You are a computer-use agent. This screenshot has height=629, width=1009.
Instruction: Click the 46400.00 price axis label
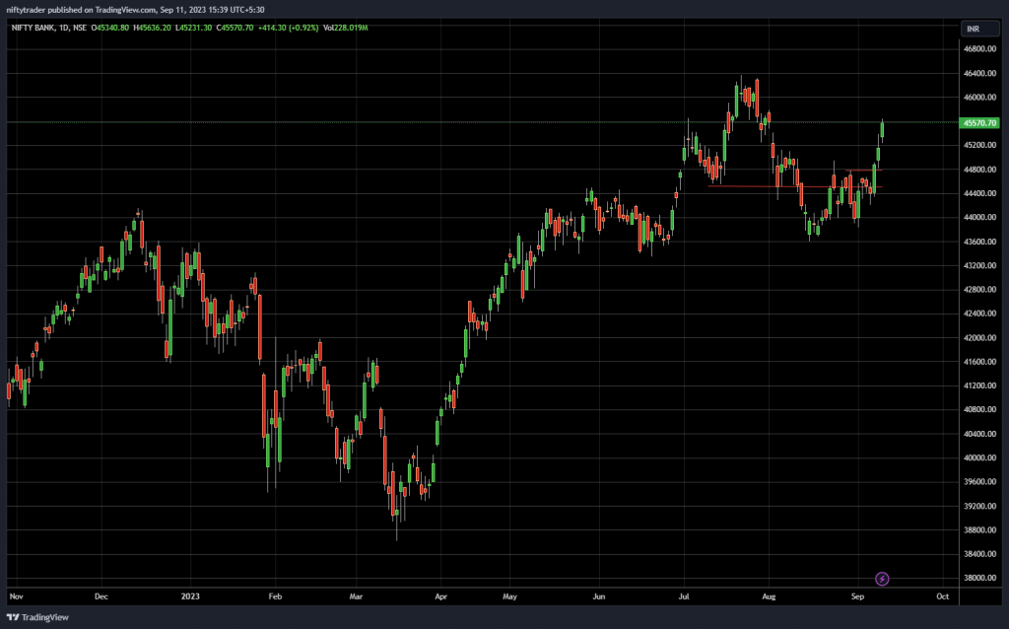pos(979,73)
